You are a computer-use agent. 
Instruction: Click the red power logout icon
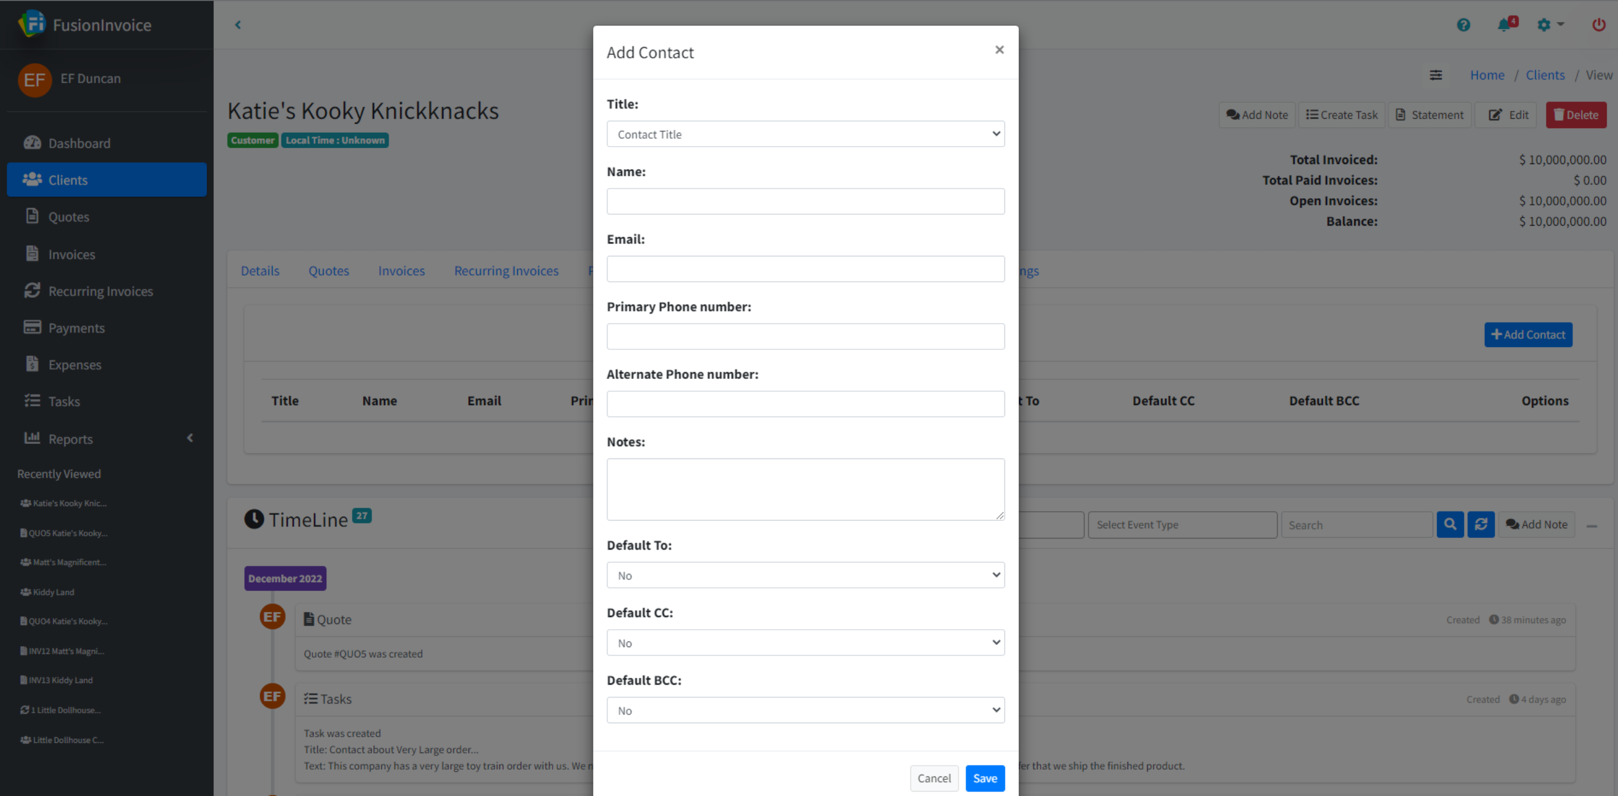click(x=1598, y=25)
